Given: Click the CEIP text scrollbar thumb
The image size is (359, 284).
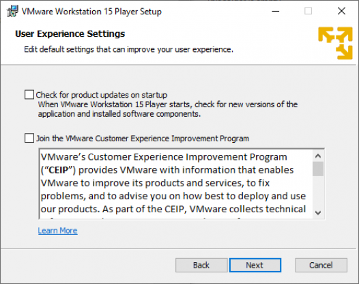Looking at the screenshot, I should (x=318, y=169).
